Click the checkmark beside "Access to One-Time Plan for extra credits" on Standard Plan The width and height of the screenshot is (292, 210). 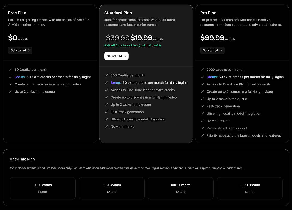(106, 90)
